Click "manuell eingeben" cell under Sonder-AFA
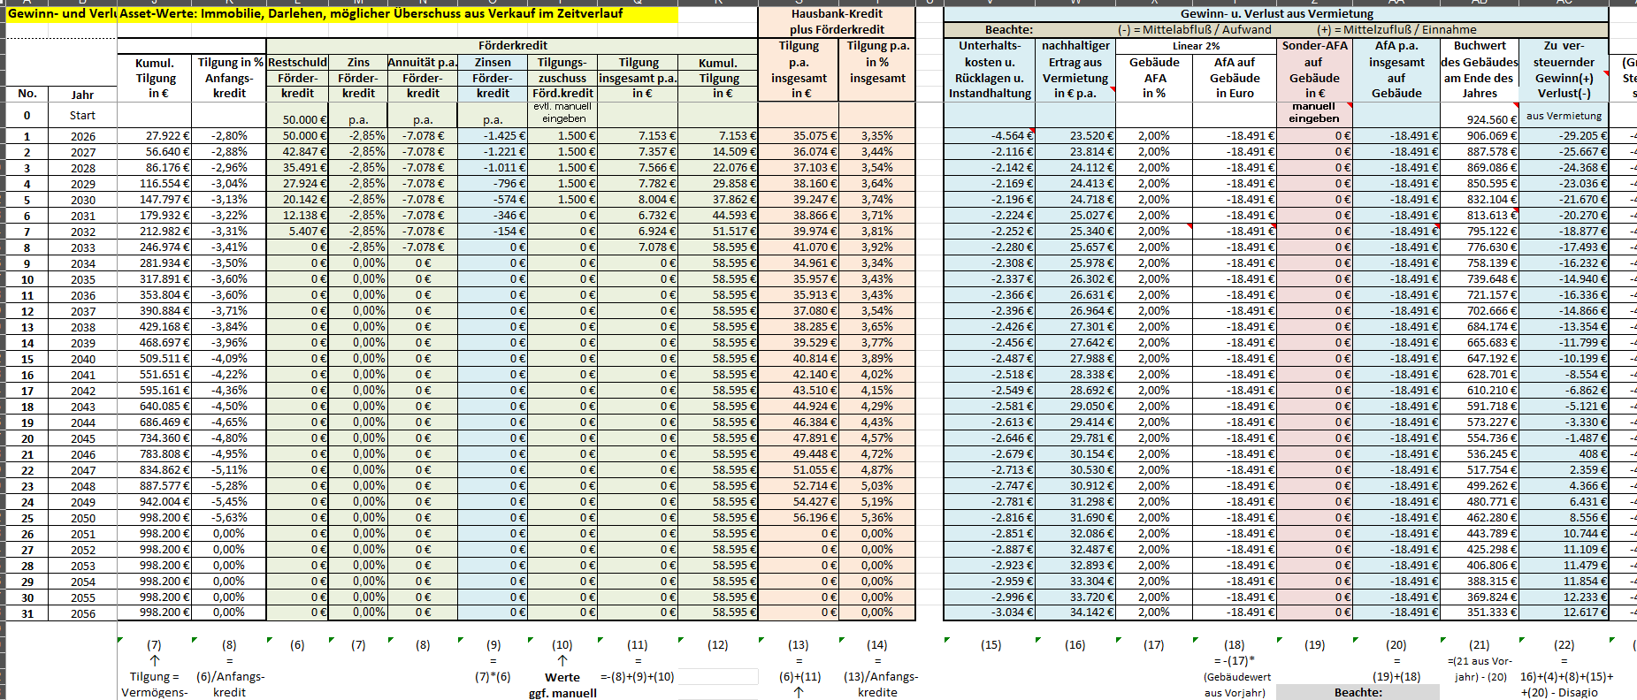This screenshot has width=1637, height=700. point(1314,113)
